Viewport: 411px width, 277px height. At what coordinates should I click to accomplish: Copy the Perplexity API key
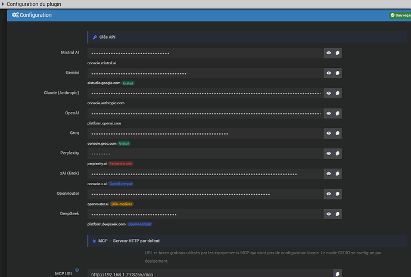(x=337, y=154)
